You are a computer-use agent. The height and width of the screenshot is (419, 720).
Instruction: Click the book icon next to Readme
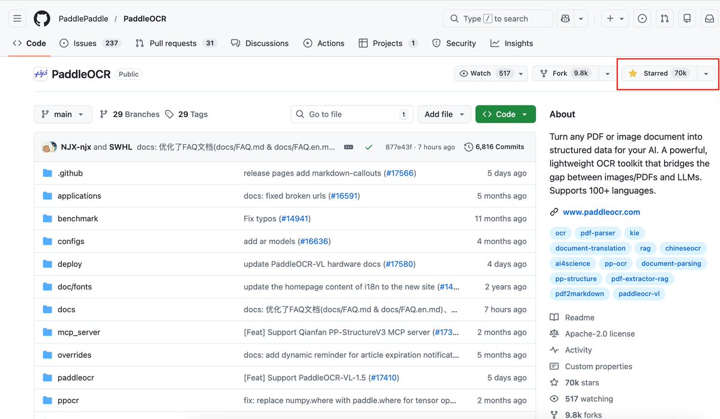(x=554, y=318)
